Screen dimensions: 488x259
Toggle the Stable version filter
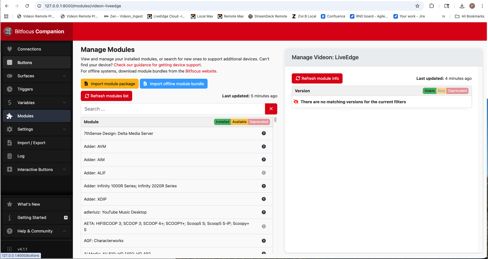pyautogui.click(x=430, y=91)
